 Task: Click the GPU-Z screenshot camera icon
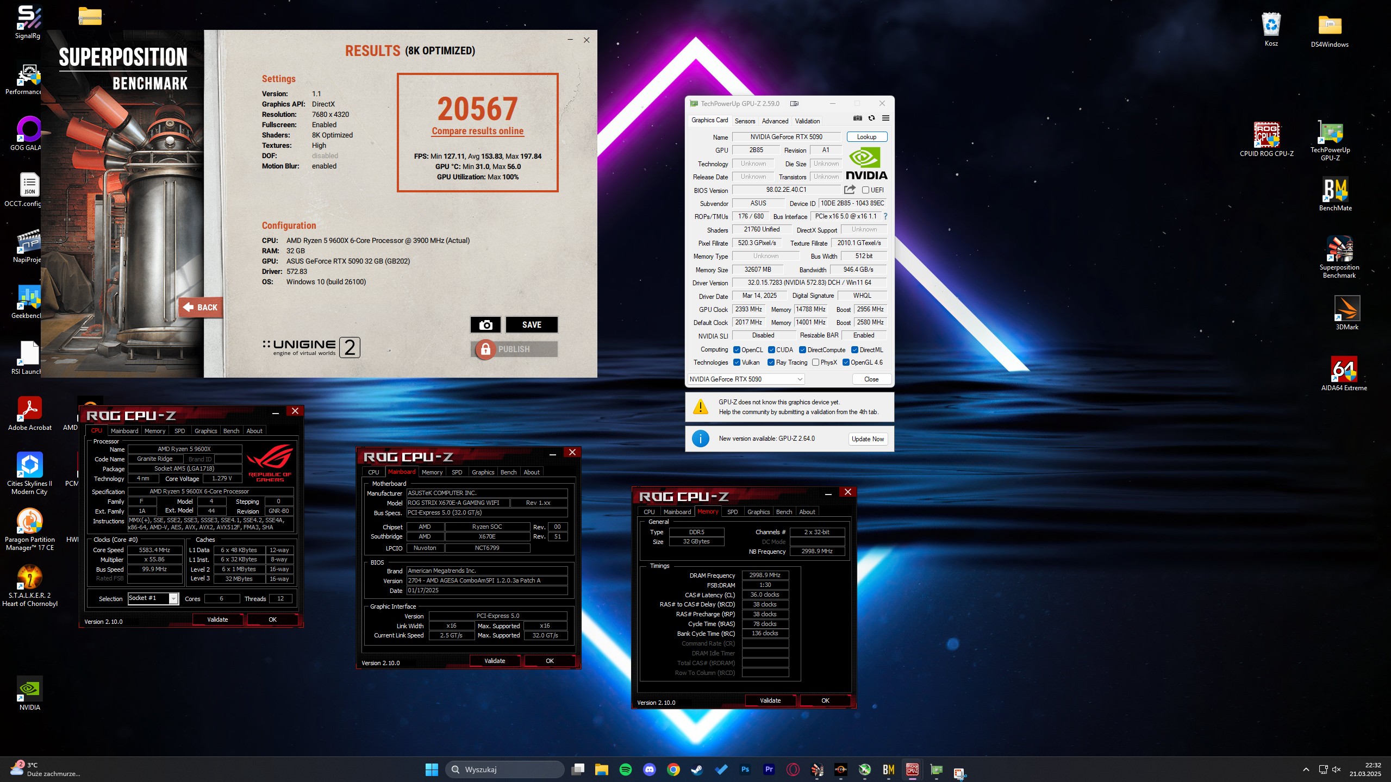click(858, 118)
